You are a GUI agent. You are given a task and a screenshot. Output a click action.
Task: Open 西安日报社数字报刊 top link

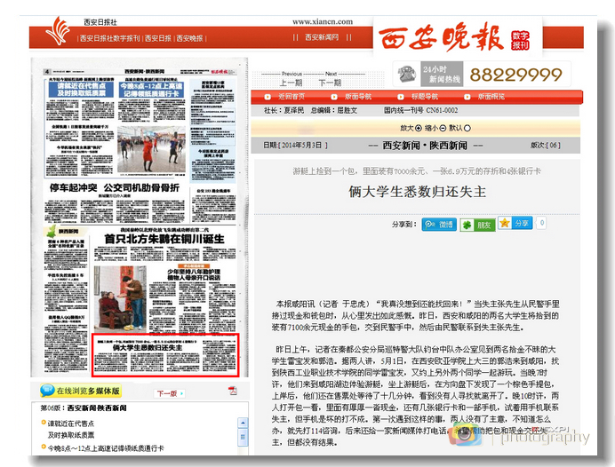pyautogui.click(x=114, y=38)
